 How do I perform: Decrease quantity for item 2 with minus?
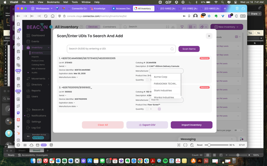[147, 109]
